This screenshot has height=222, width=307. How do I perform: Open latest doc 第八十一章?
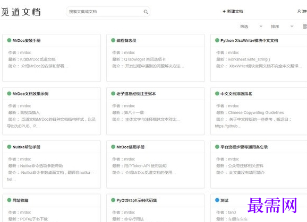134,113
